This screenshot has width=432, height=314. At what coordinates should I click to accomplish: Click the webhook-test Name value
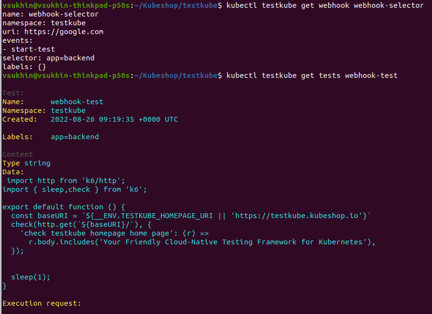[x=77, y=102]
